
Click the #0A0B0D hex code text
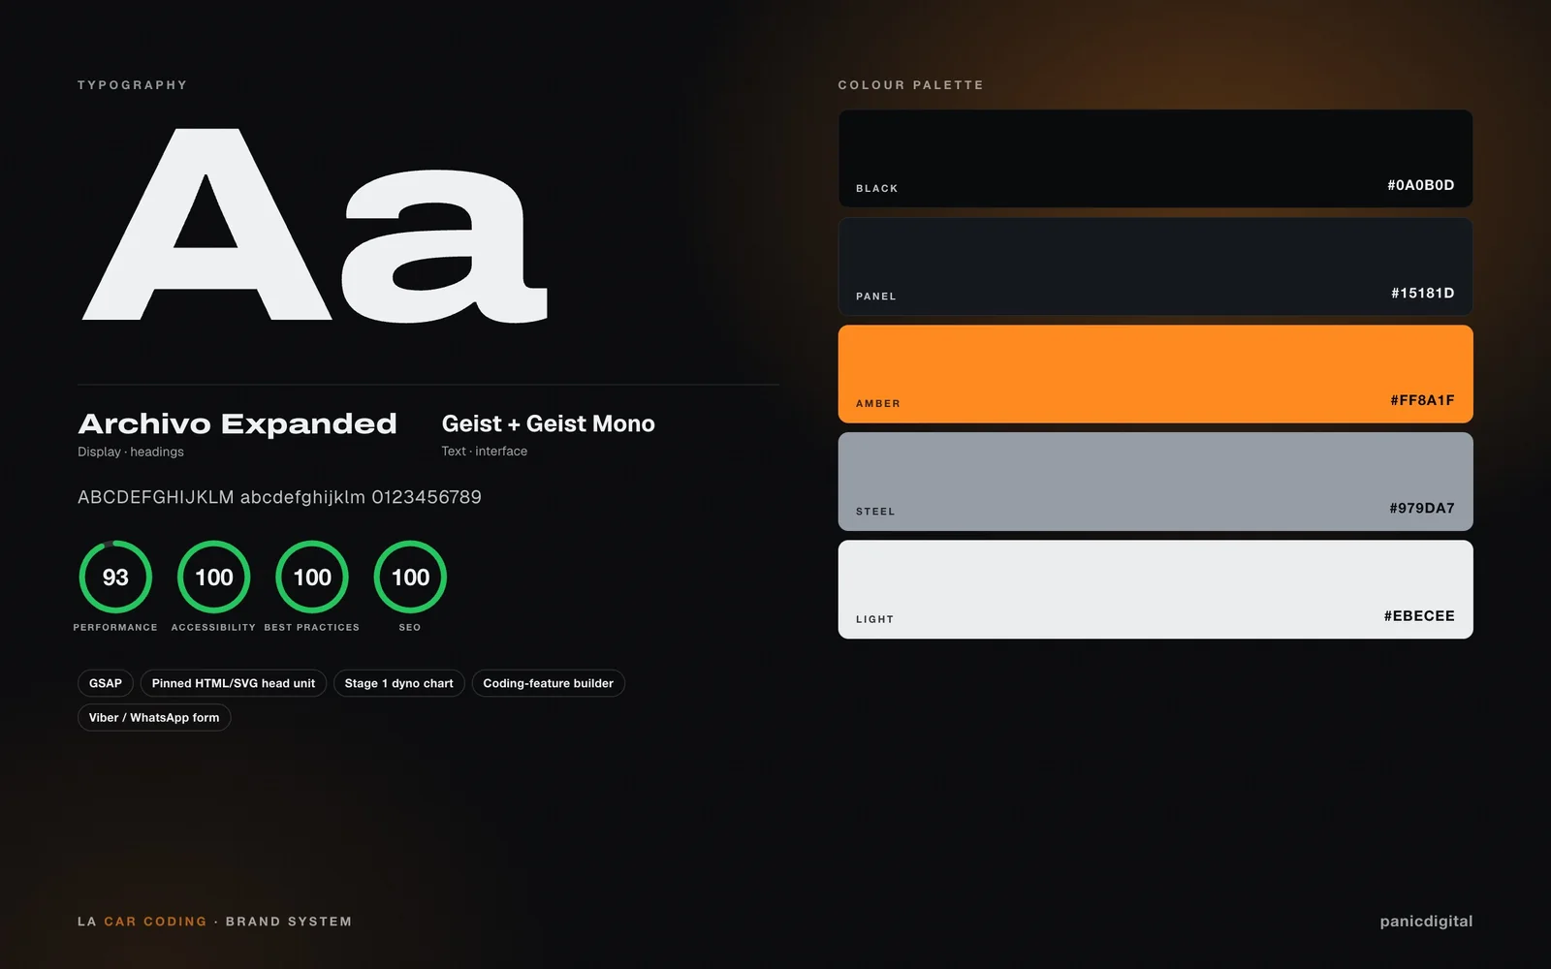point(1420,185)
